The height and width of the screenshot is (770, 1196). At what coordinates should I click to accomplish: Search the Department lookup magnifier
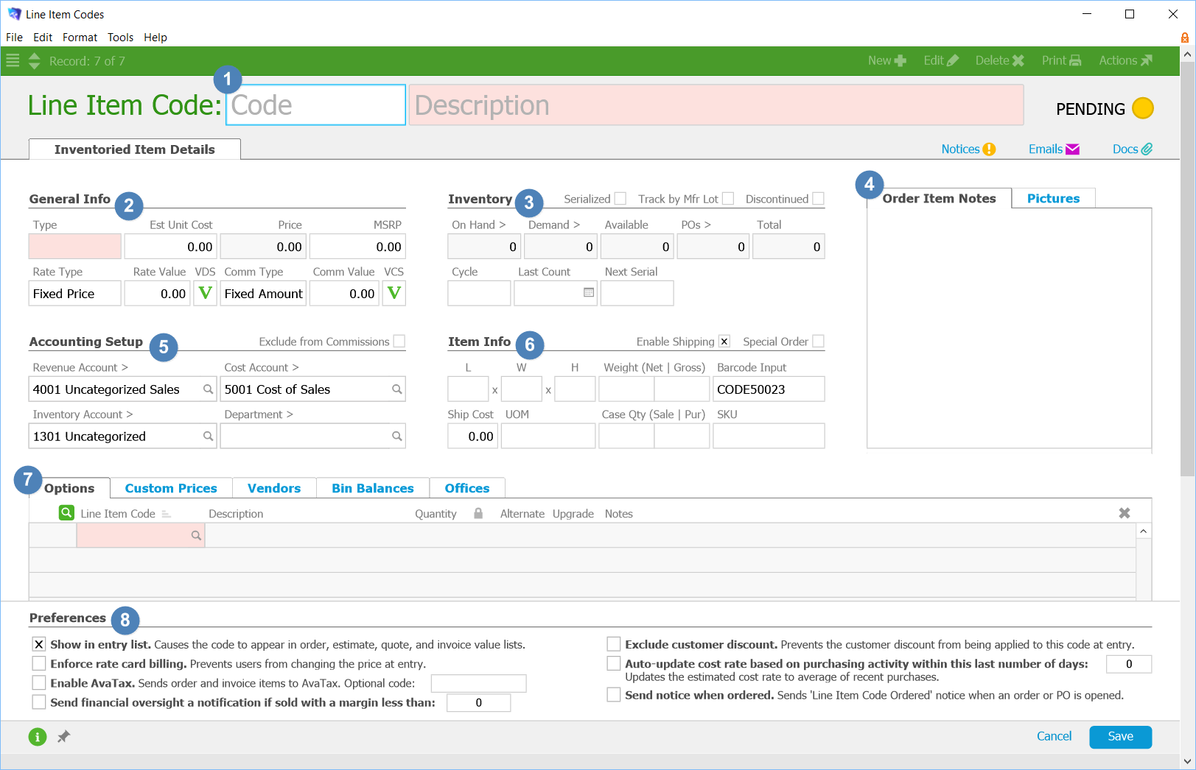click(x=397, y=437)
